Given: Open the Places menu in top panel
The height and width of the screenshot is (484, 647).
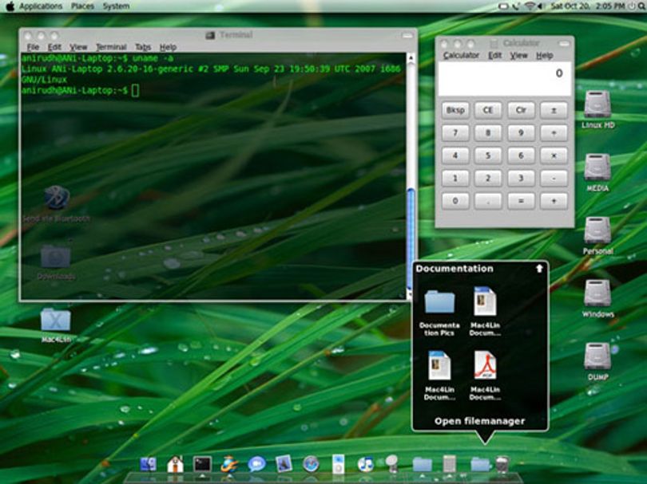Looking at the screenshot, I should [x=82, y=6].
